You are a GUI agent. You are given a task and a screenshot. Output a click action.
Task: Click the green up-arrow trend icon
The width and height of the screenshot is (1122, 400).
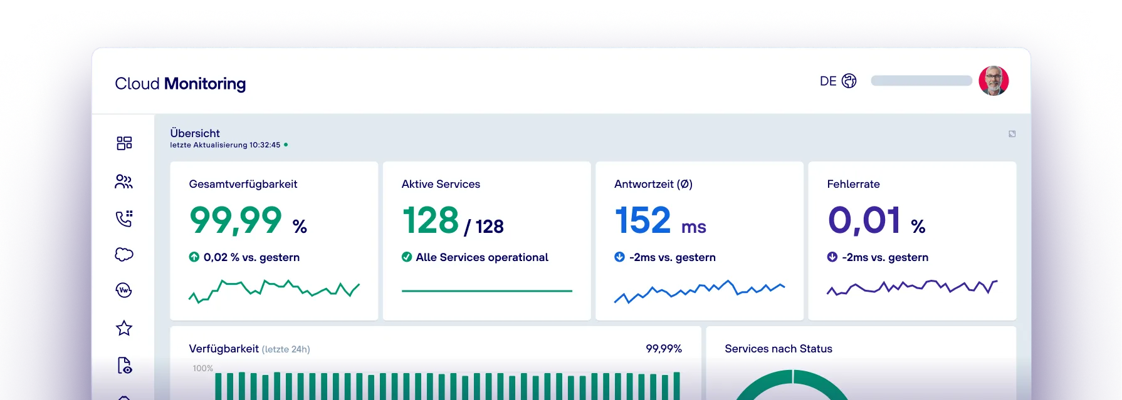(x=194, y=257)
